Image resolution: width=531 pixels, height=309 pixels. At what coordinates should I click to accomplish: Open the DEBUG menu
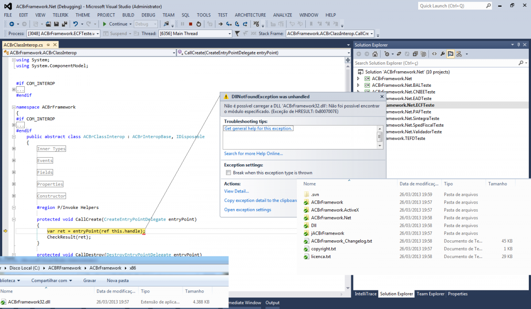tap(148, 15)
